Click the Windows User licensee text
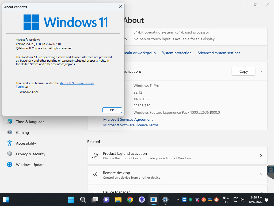The width and height of the screenshot is (274, 206). pos(29,92)
